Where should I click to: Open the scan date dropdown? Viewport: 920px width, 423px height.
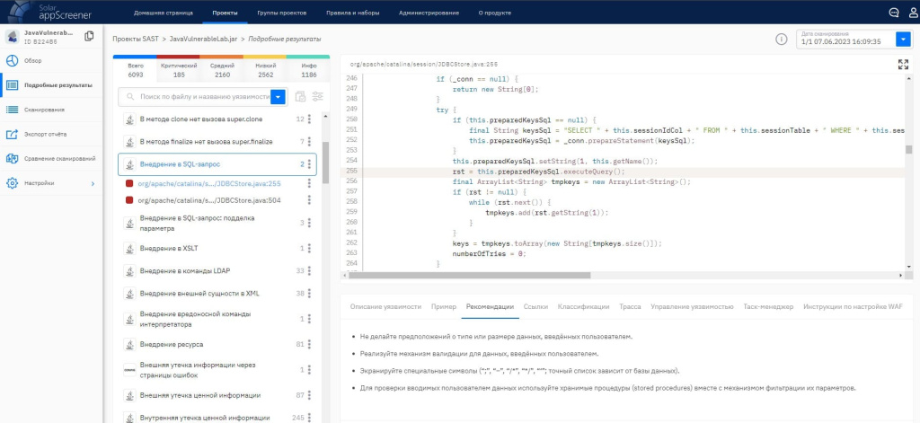click(x=902, y=40)
